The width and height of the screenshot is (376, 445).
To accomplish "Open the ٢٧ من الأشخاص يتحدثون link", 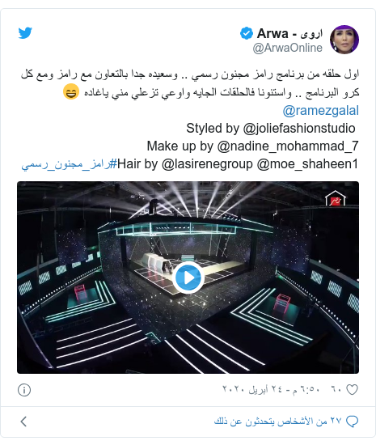I will click(x=278, y=422).
